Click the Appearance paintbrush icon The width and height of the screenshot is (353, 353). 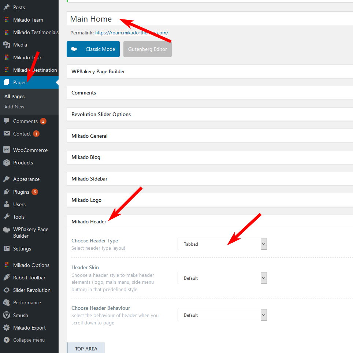(x=7, y=179)
